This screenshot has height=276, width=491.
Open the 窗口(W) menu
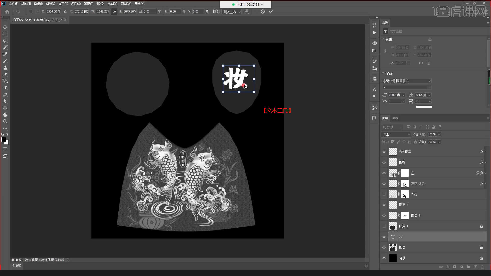[126, 4]
